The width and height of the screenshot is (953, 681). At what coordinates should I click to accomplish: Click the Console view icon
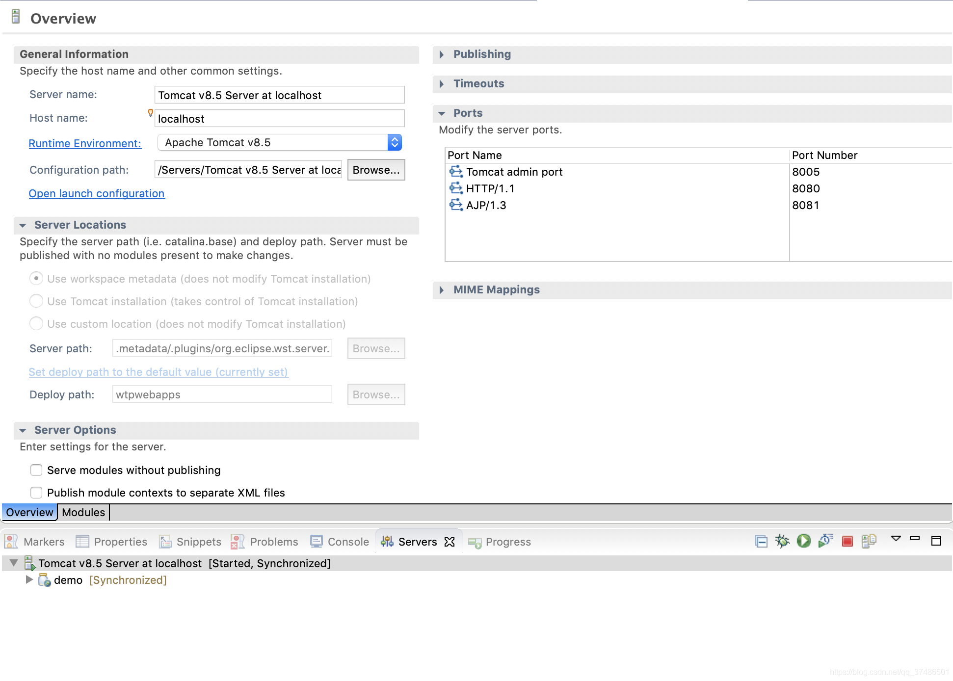[x=317, y=542]
